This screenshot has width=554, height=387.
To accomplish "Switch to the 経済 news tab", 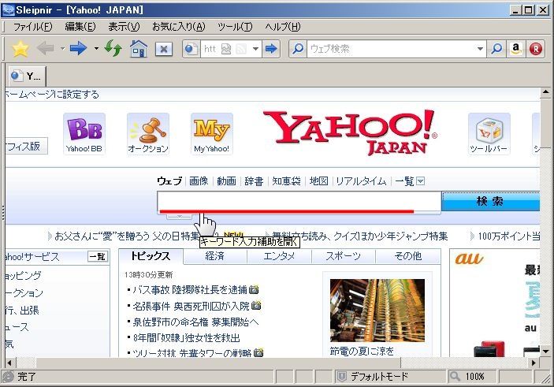I will (x=215, y=256).
